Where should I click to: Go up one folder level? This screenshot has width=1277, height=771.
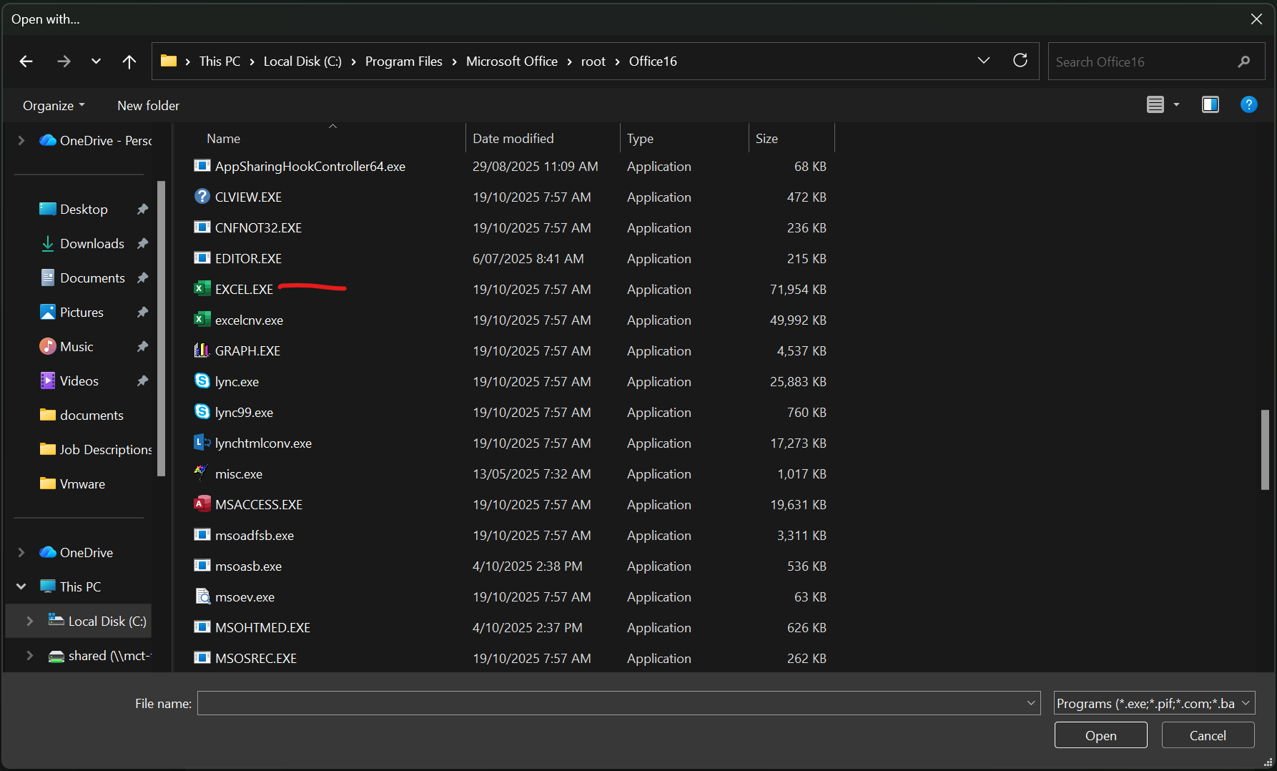pos(129,62)
